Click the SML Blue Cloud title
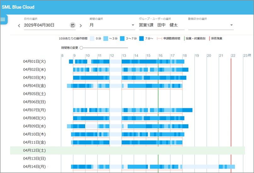Screen dimensions: 254x173 pyautogui.click(x=18, y=7)
